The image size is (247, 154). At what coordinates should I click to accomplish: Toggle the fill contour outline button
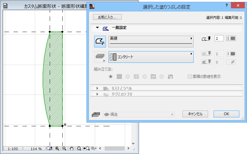(x=100, y=42)
